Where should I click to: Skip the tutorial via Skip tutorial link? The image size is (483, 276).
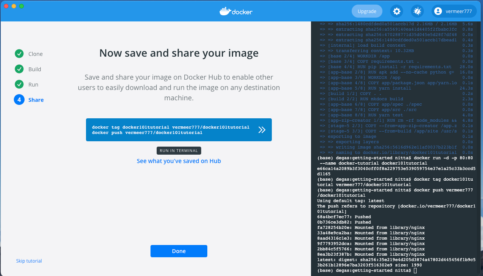[x=29, y=261]
